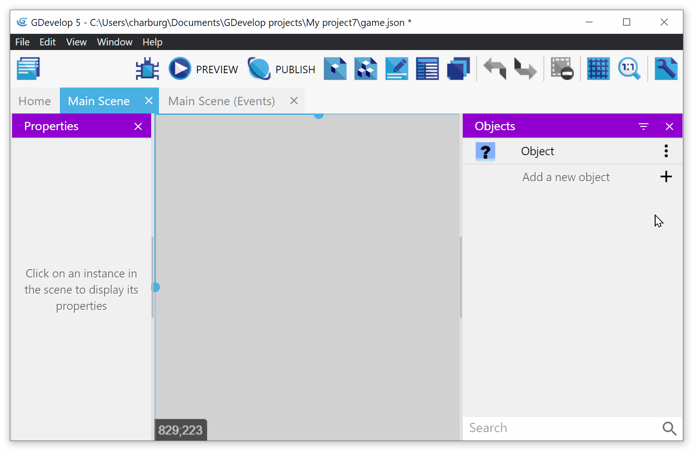
Task: Toggle the grid display
Action: point(598,68)
